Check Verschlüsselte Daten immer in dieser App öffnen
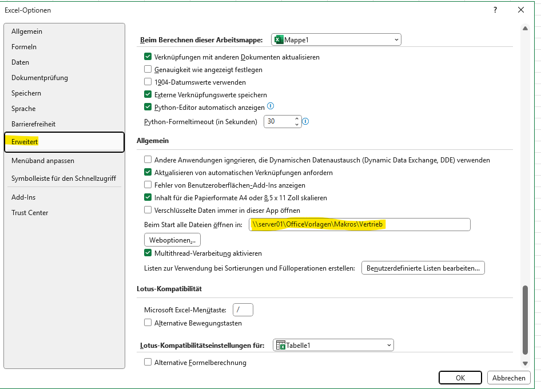This screenshot has height=389, width=541. (148, 210)
